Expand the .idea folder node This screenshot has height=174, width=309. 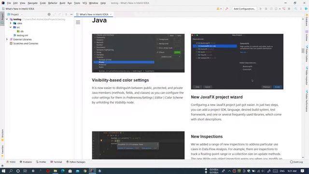[11, 23]
